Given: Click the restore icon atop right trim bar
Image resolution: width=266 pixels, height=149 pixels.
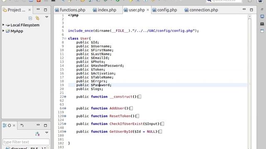Looking at the screenshot, I should point(262,10).
